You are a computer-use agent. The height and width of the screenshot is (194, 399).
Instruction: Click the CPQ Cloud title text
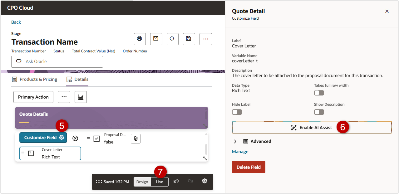(x=20, y=8)
